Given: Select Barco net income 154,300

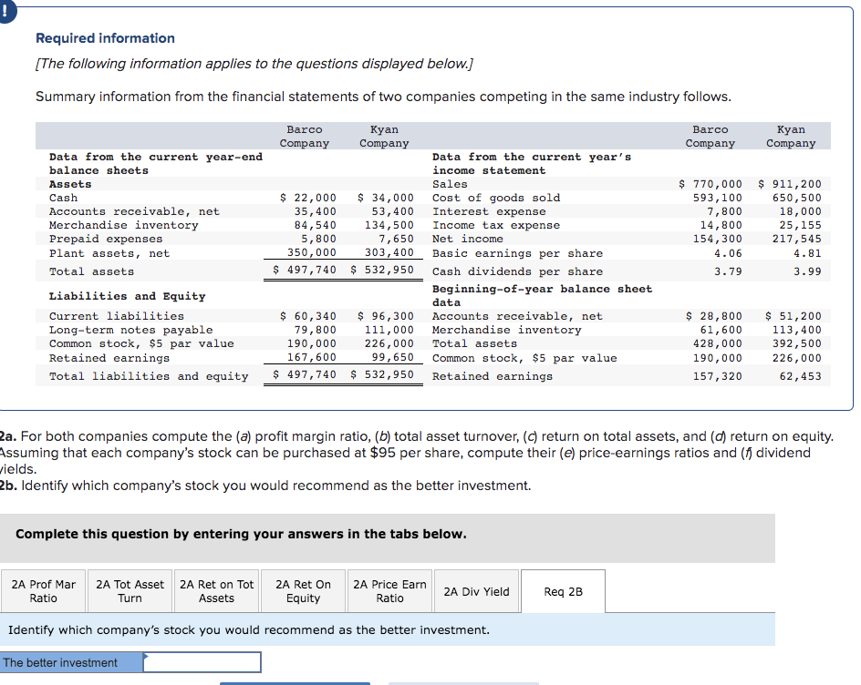Looking at the screenshot, I should coord(717,240).
